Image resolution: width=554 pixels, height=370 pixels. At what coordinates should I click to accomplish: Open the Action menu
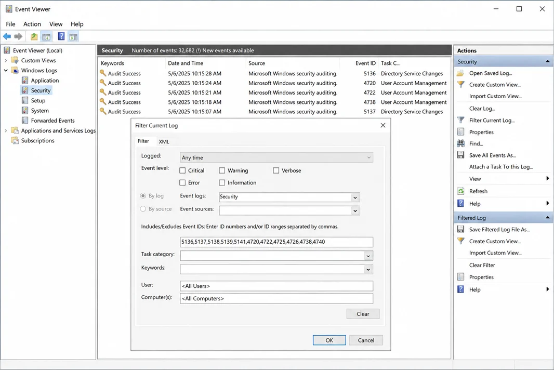click(32, 24)
